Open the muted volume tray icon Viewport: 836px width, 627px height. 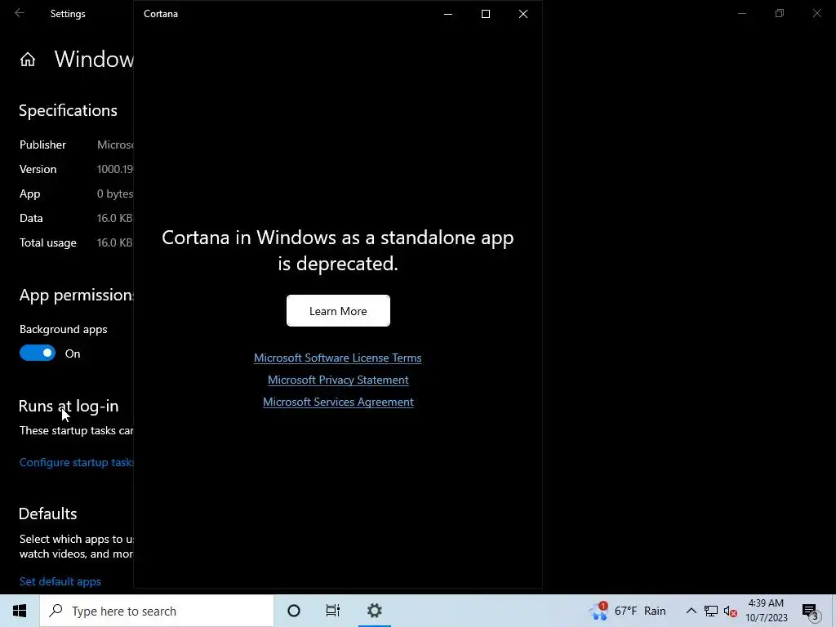(x=731, y=611)
